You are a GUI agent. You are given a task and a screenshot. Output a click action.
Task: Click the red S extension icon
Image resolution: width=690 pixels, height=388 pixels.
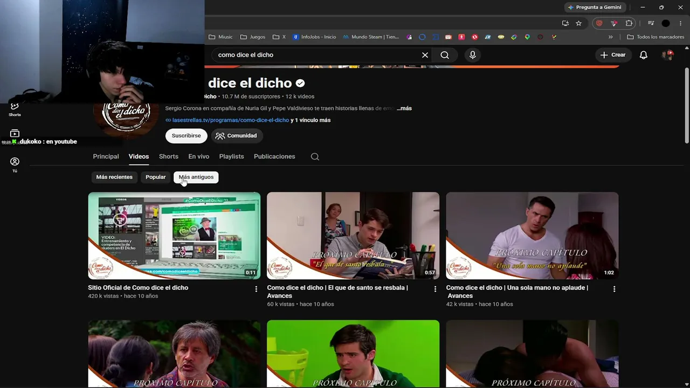point(599,23)
